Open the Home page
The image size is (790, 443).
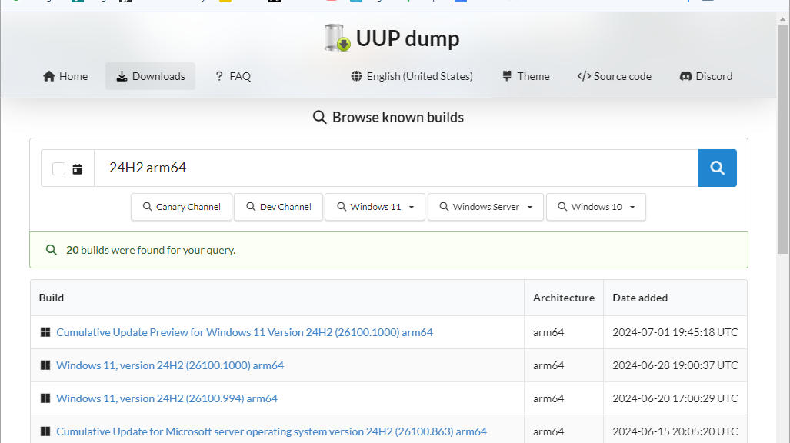(65, 76)
